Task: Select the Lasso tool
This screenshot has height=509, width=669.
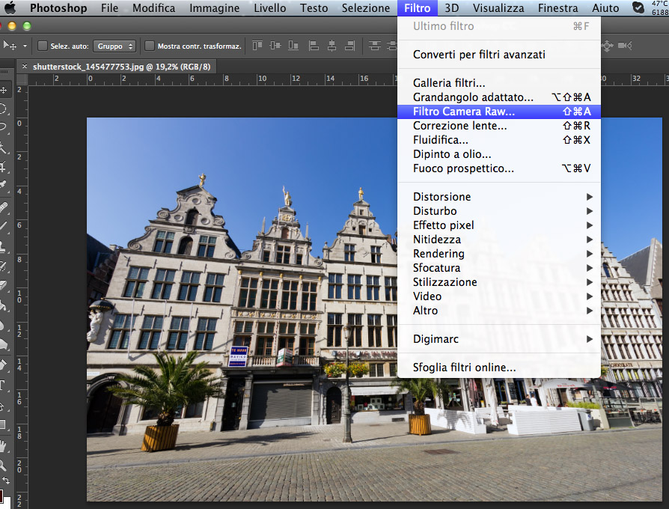Action: (4, 127)
